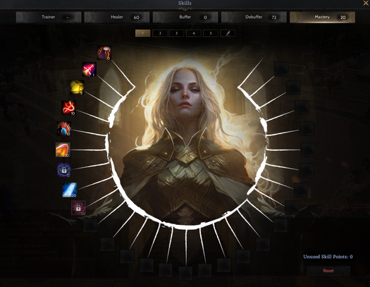
Task: Switch to the Healer tab
Action: coord(117,17)
